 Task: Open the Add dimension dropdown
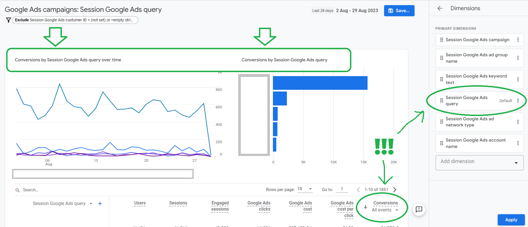(x=479, y=163)
